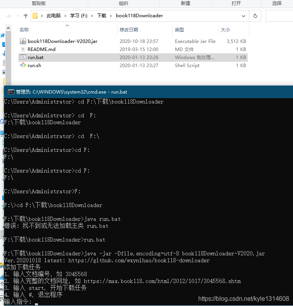Click the 组织 ribbon group label
Viewport: 293px width, 306px height.
coord(123,3)
